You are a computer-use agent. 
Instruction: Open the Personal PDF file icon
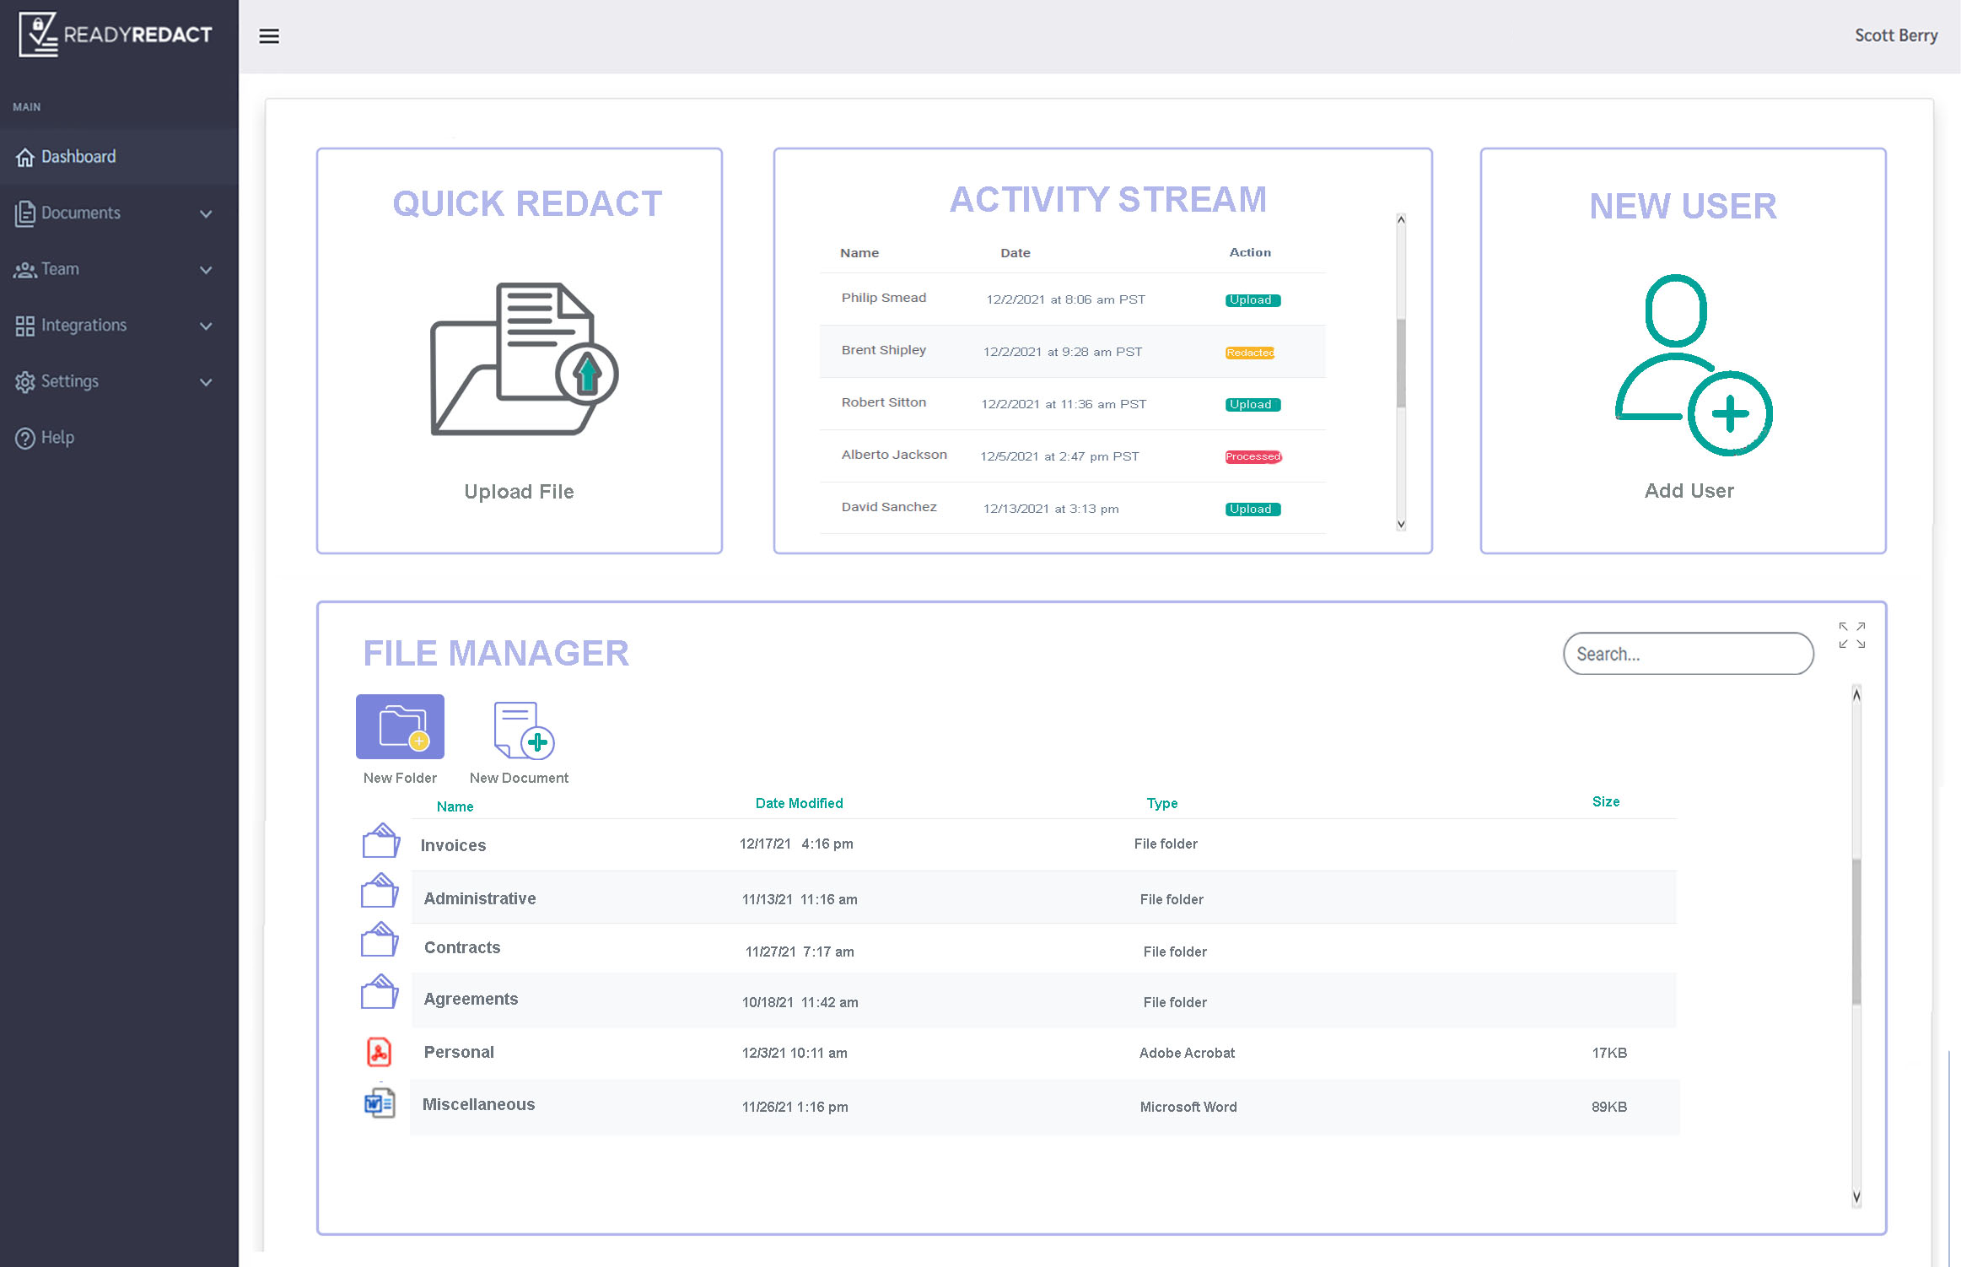pyautogui.click(x=379, y=1052)
